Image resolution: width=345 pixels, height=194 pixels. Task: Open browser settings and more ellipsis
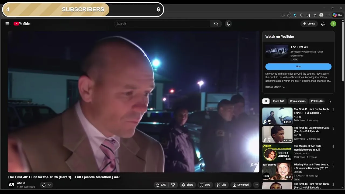coord(328,15)
